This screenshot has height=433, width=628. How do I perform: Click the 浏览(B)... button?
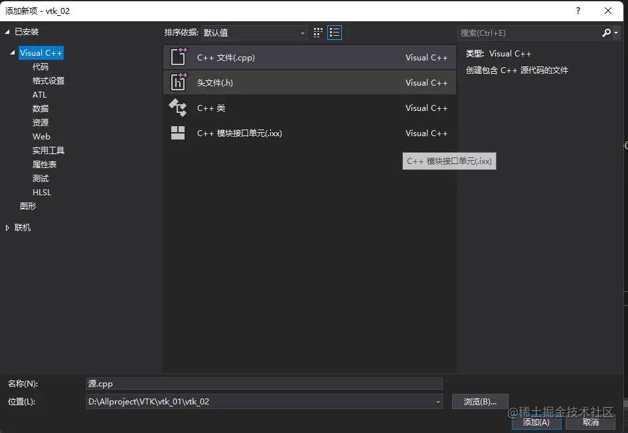coord(480,401)
